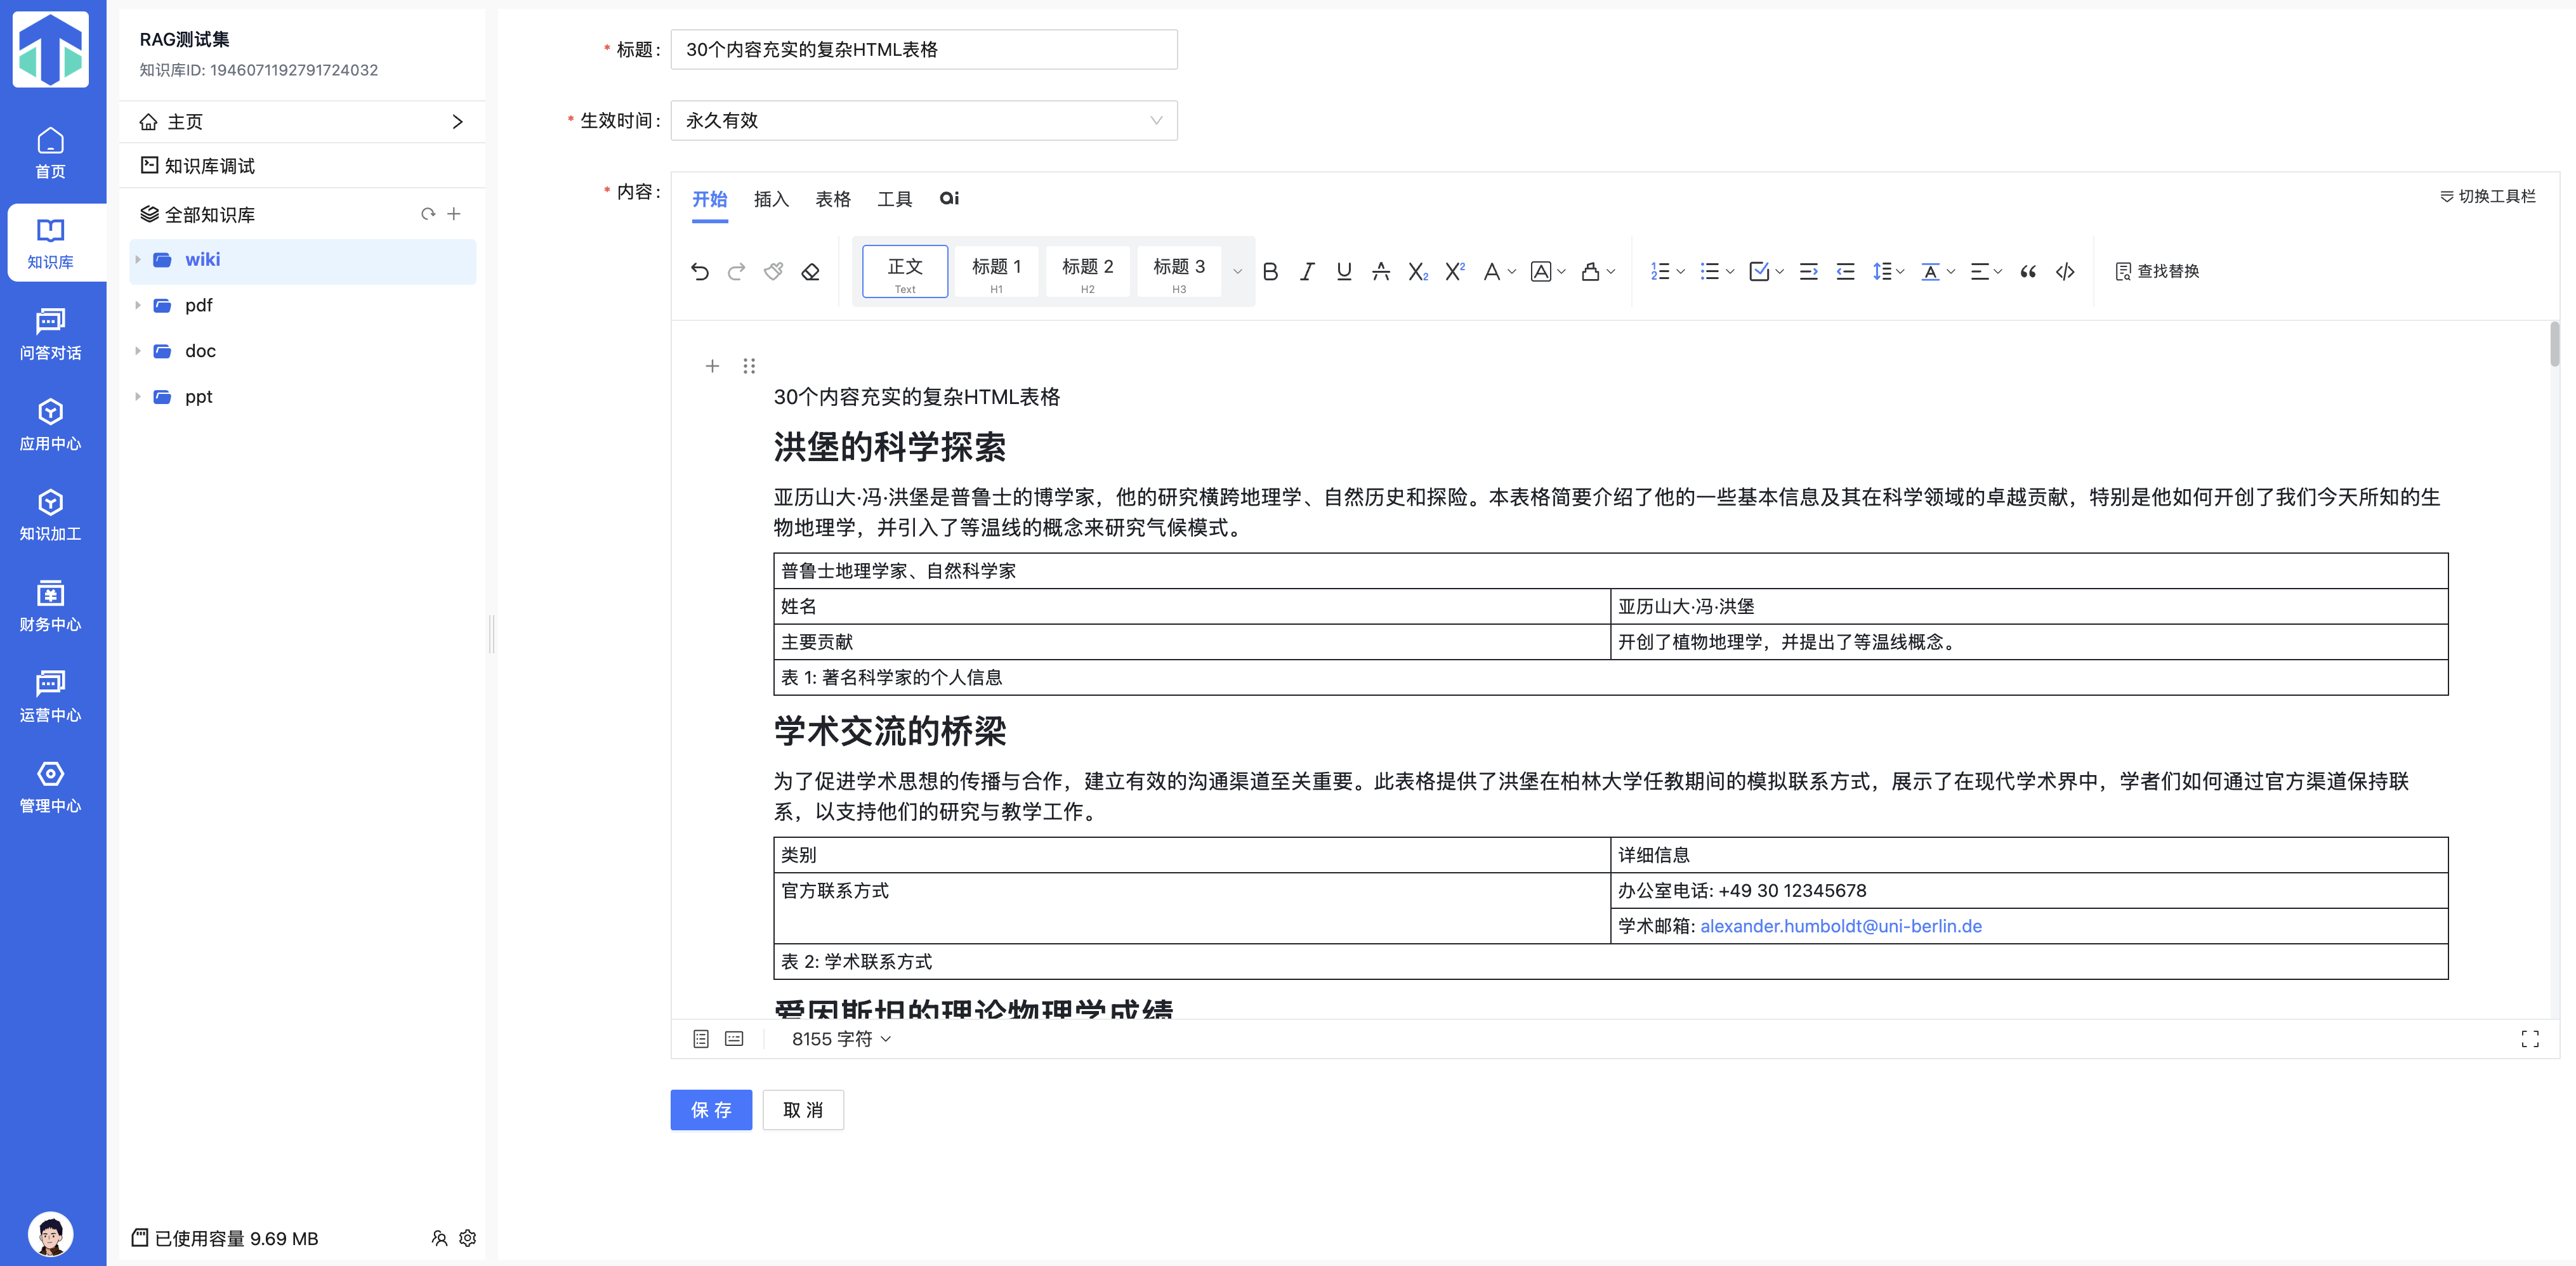Apply italic formatting

[1307, 271]
